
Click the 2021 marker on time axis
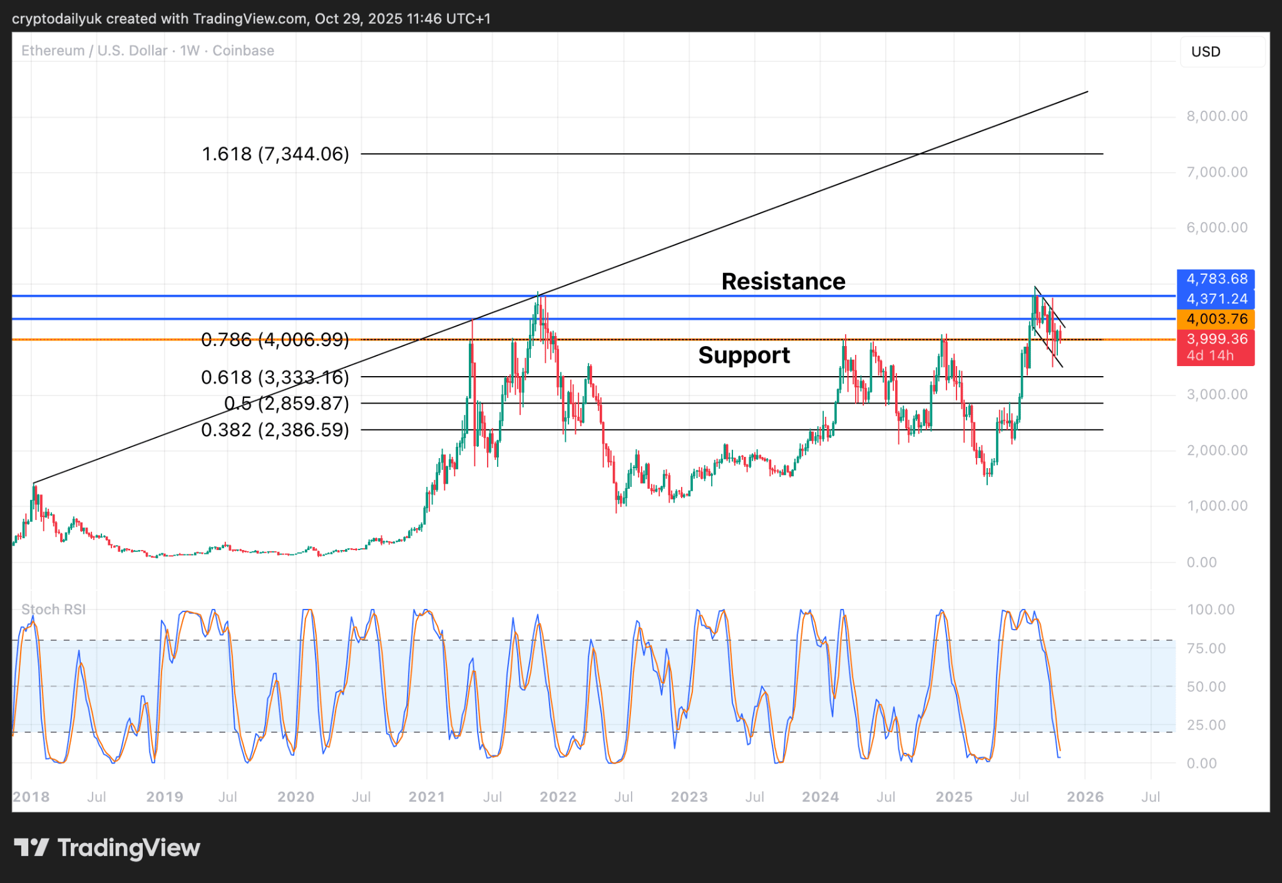pyautogui.click(x=426, y=797)
